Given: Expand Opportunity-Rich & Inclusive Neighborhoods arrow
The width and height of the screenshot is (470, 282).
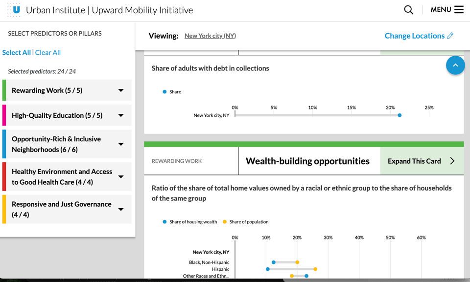Looking at the screenshot, I should coord(121,144).
